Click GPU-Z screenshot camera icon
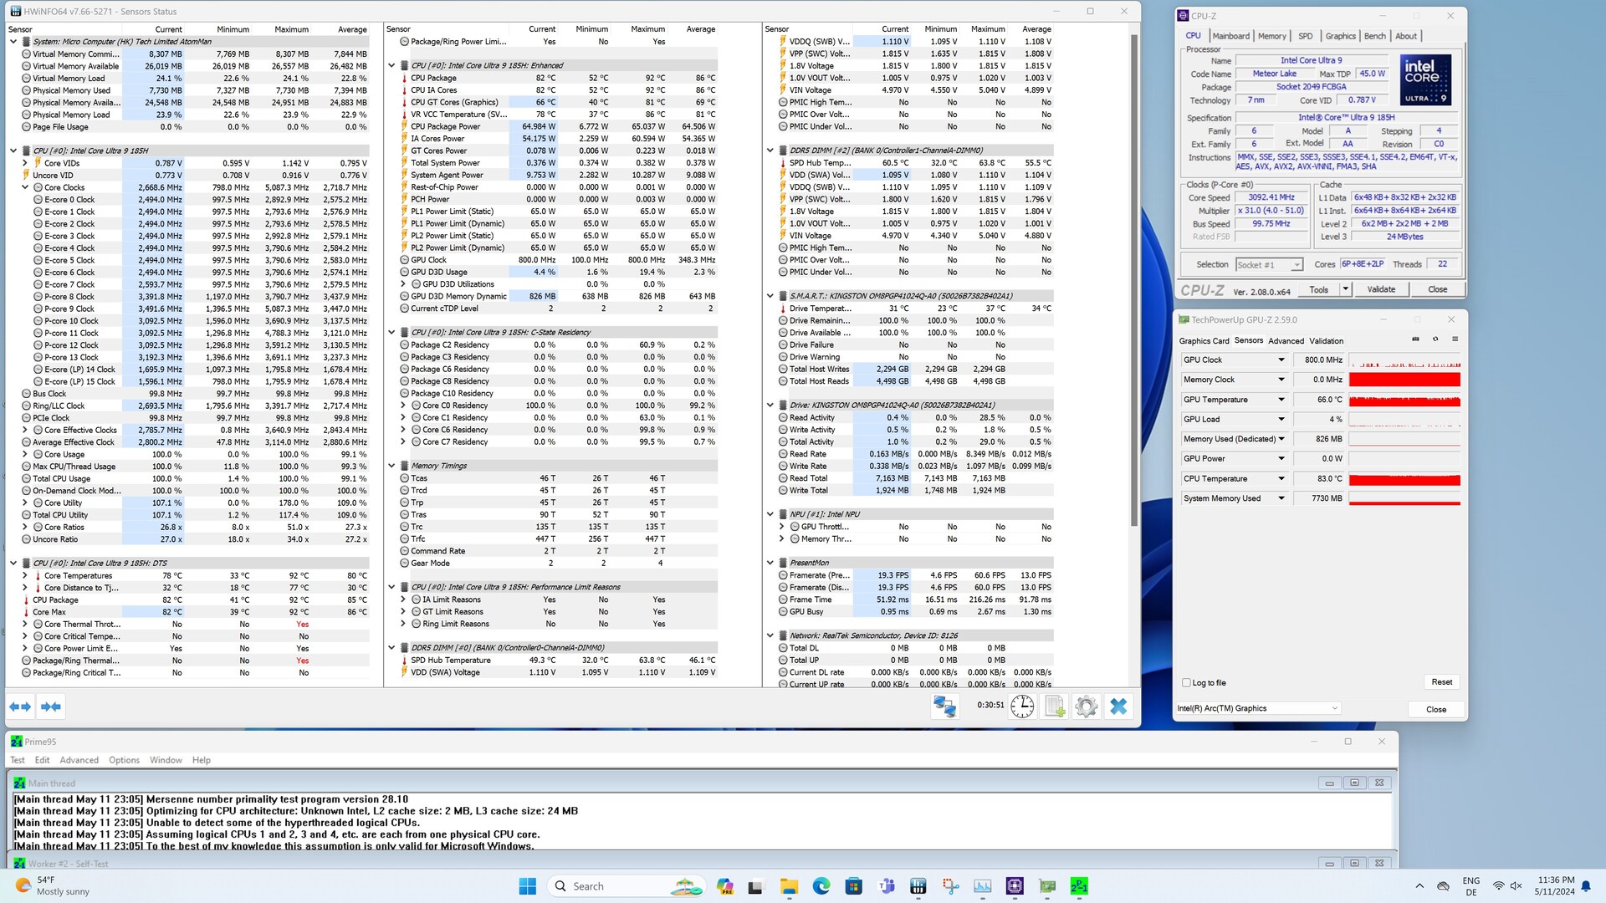 1415,339
